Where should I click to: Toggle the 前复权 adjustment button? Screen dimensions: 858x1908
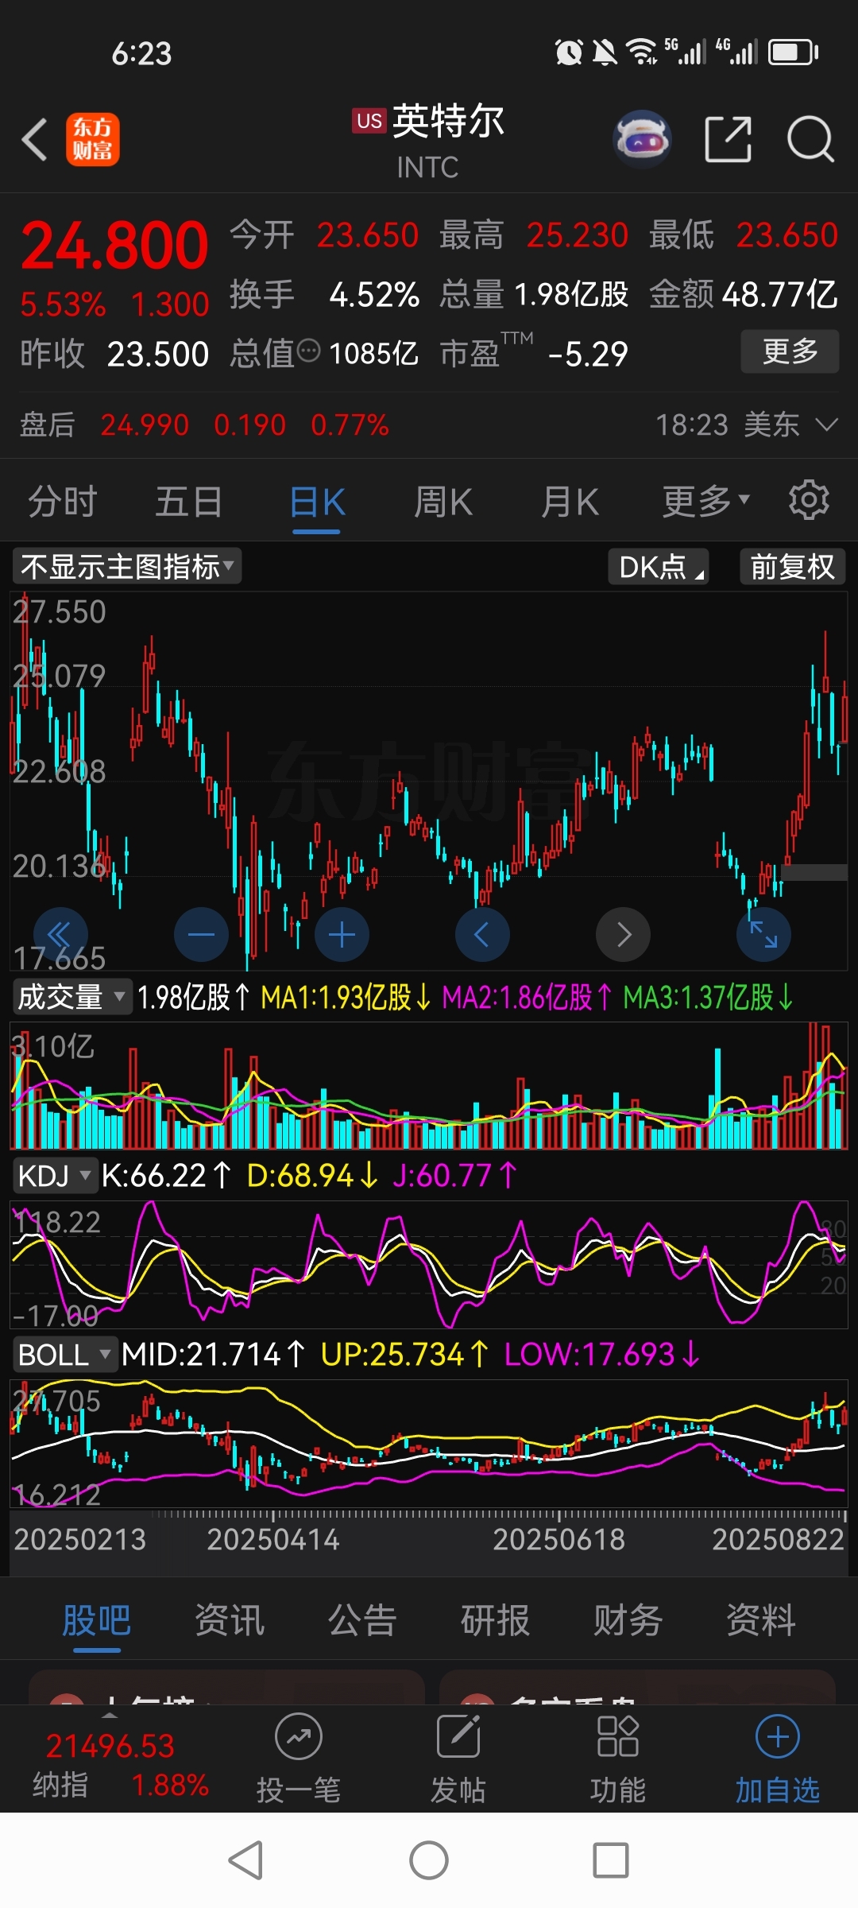[792, 567]
